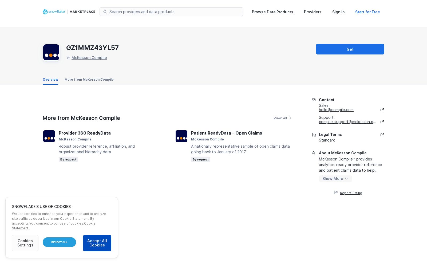Screen dimensions: 427x267
Task: Click the About McKesson Compile person icon
Action: click(314, 153)
